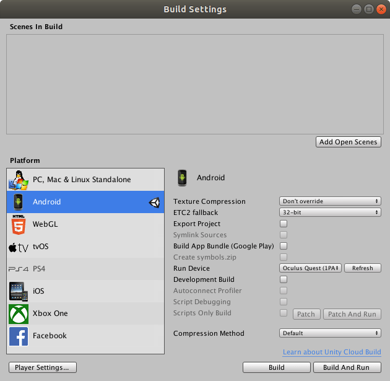Click the Xbox One platform icon
The image size is (390, 381).
[x=18, y=313]
